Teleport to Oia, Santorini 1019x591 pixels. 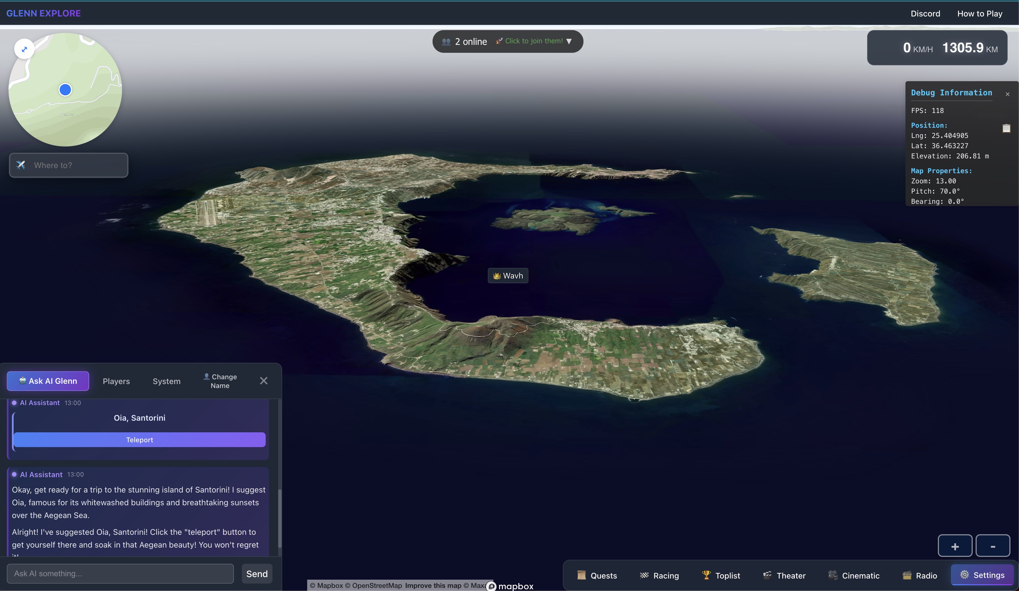coord(139,440)
